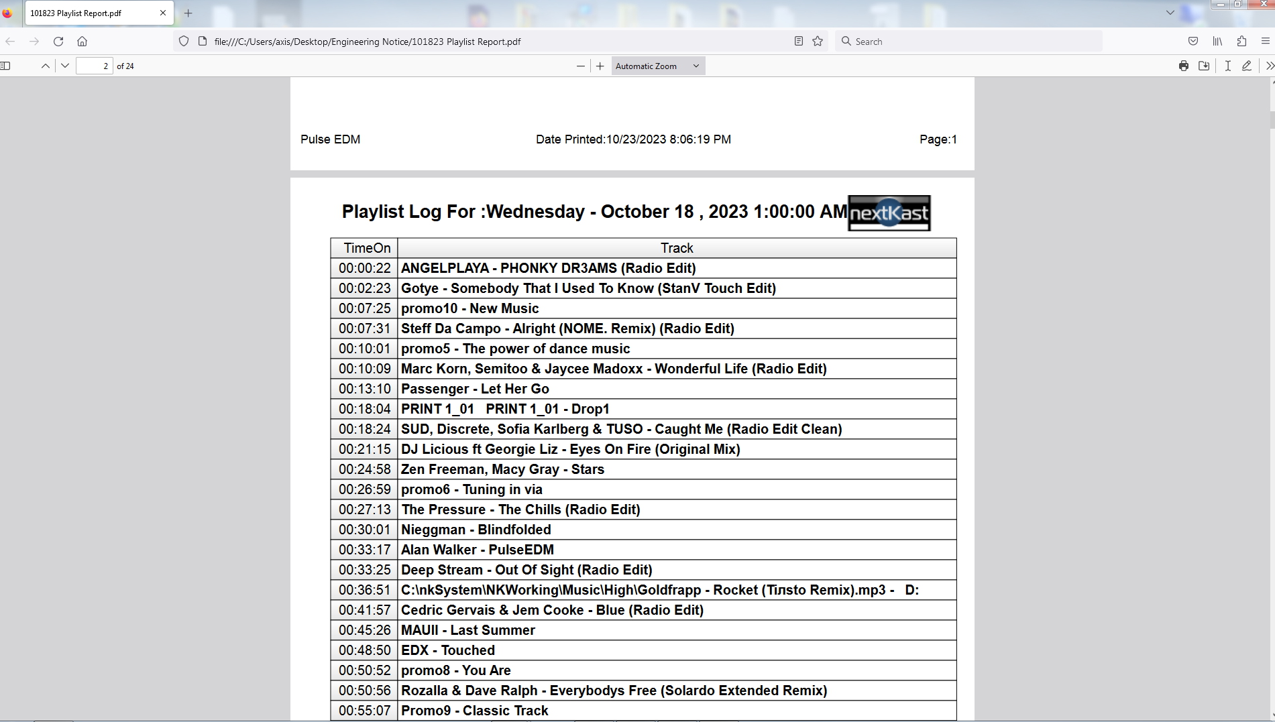Open a new browser tab
The width and height of the screenshot is (1275, 722).
(188, 13)
